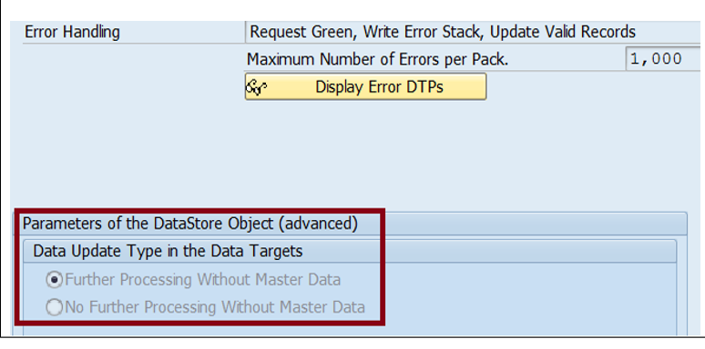Click the No Further Processing Without Master Data text
The height and width of the screenshot is (349, 705).
215,307
